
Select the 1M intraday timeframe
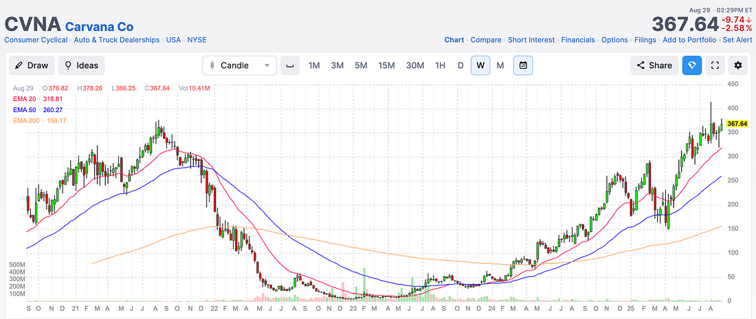click(x=314, y=65)
